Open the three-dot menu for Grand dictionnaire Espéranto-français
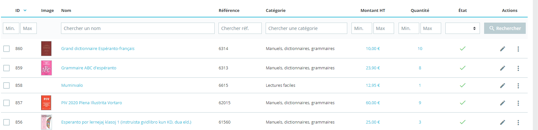The width and height of the screenshot is (538, 130). [518, 49]
